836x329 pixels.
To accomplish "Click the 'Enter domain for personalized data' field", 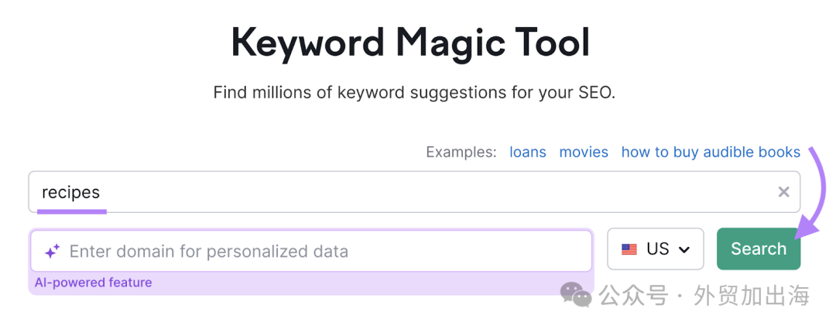I will 311,251.
